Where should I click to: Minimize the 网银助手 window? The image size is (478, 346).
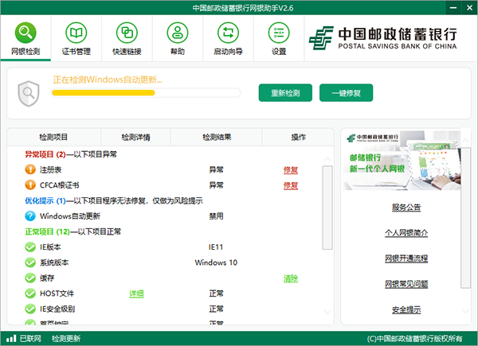point(453,8)
